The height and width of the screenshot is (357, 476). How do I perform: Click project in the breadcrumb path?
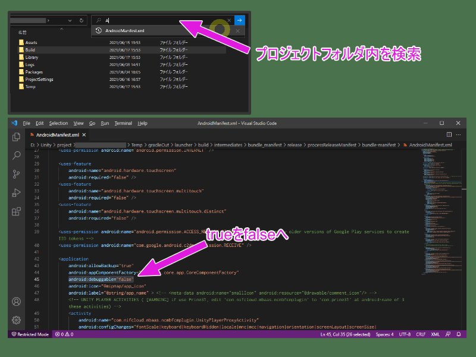coord(64,145)
